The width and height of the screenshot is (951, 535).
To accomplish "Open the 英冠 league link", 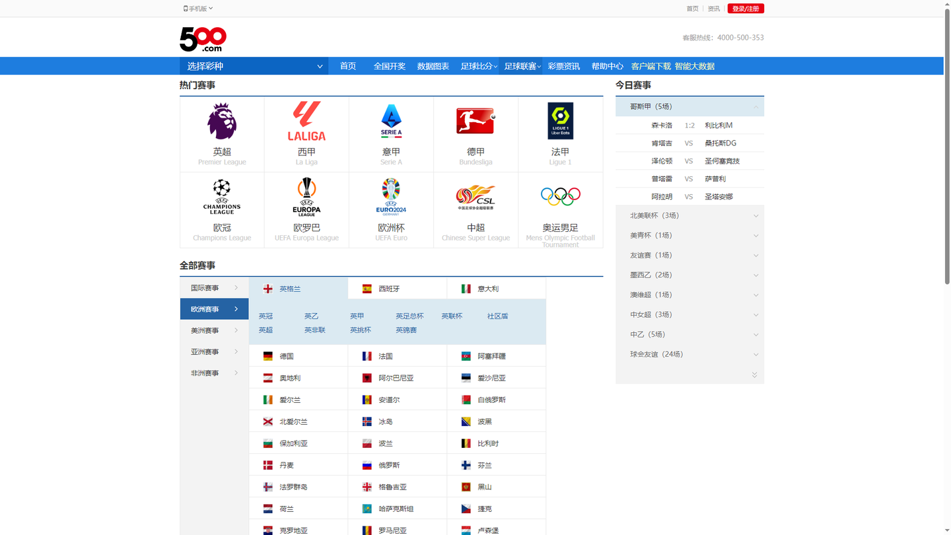I will coord(265,316).
